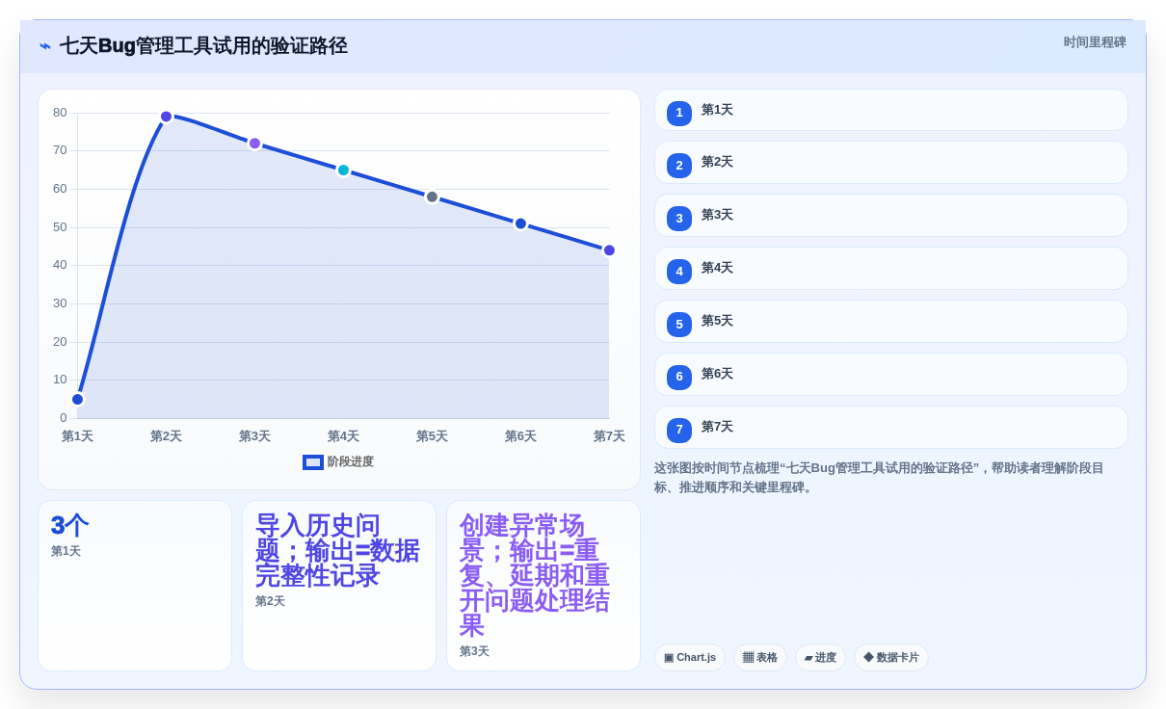The height and width of the screenshot is (709, 1166).
Task: Toggle the 阶段进度 legend entry
Action: (x=338, y=462)
